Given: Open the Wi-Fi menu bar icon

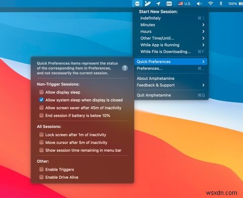Looking at the screenshot, I should click(x=211, y=4).
